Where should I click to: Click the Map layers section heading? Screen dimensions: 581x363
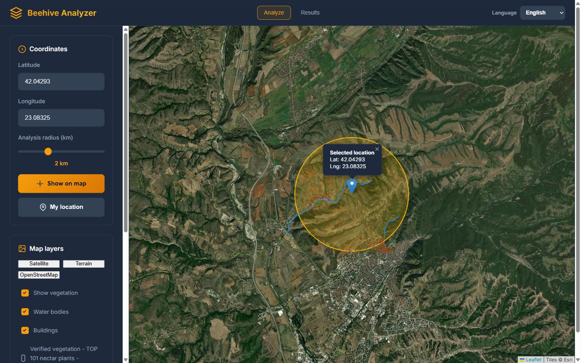[x=46, y=249]
